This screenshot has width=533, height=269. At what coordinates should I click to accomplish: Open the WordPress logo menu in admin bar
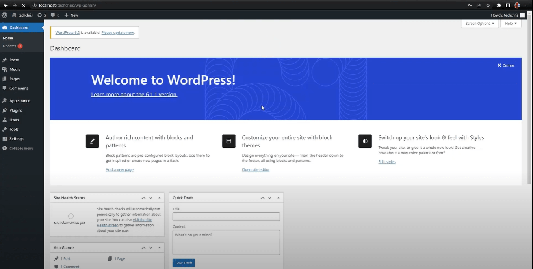click(x=4, y=15)
